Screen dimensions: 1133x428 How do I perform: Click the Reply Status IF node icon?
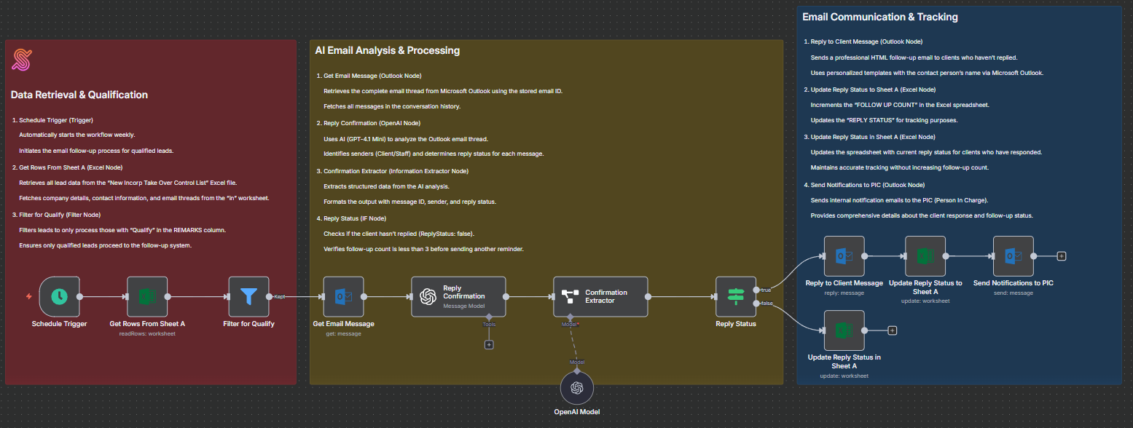click(735, 296)
